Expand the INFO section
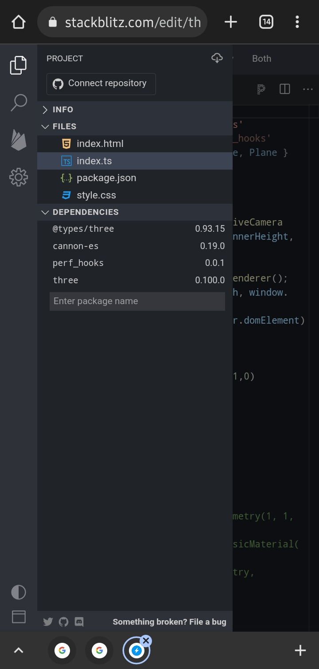This screenshot has height=669, width=319. coord(63,109)
